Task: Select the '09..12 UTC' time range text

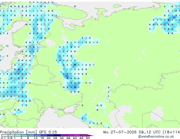Action: pos(149,132)
